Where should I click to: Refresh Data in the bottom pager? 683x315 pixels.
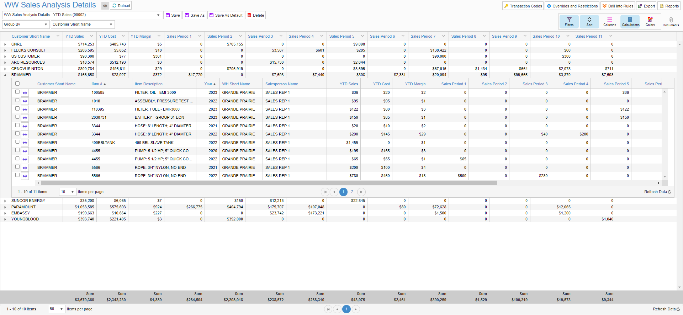pos(666,309)
